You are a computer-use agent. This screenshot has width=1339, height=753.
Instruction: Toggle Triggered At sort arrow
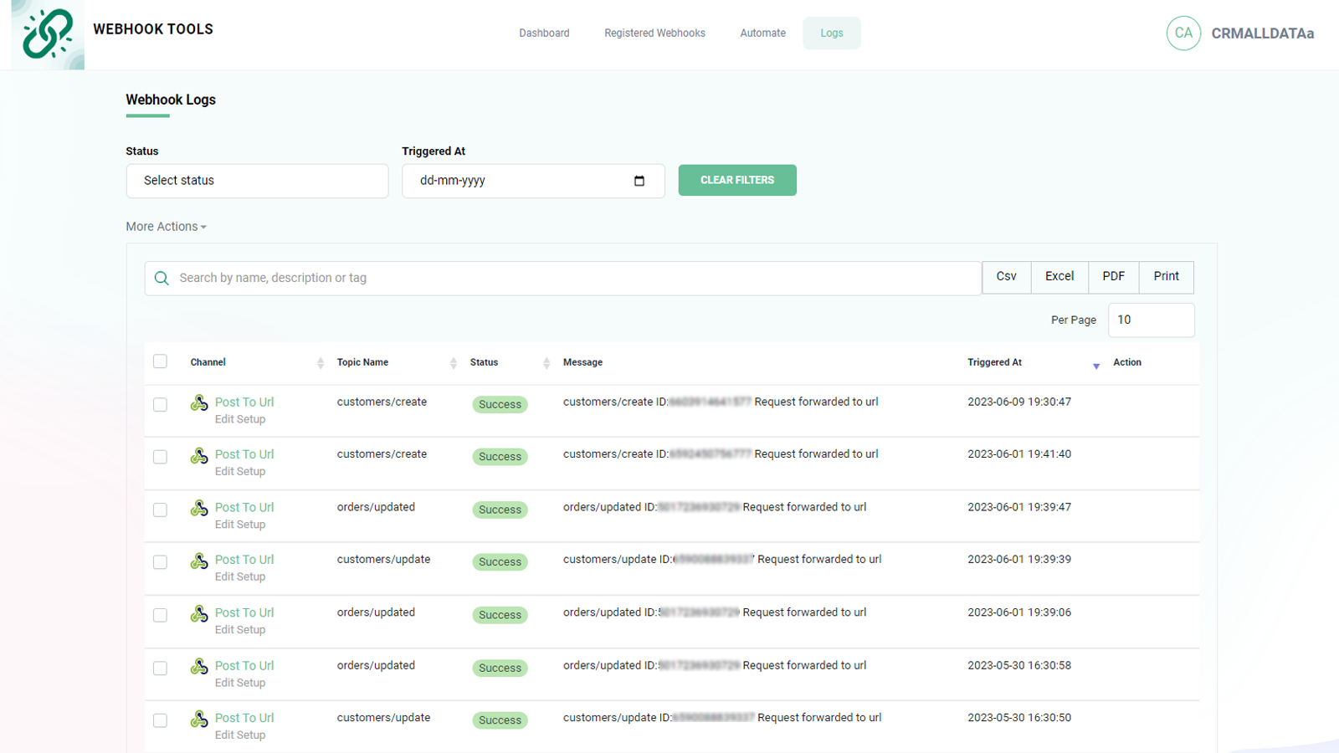(1096, 365)
